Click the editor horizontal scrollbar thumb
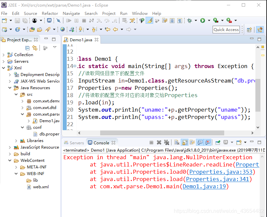The width and height of the screenshot is (267, 217). (x=162, y=133)
